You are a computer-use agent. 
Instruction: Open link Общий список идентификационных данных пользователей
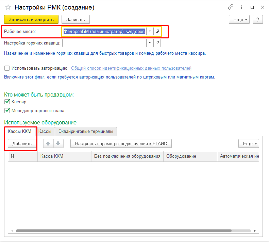[x=131, y=68]
